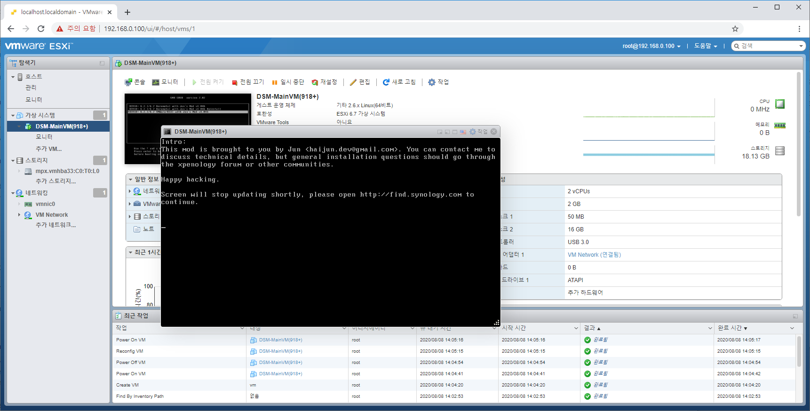Select 모니터 under 호스트
This screenshot has width=810, height=411.
33,100
